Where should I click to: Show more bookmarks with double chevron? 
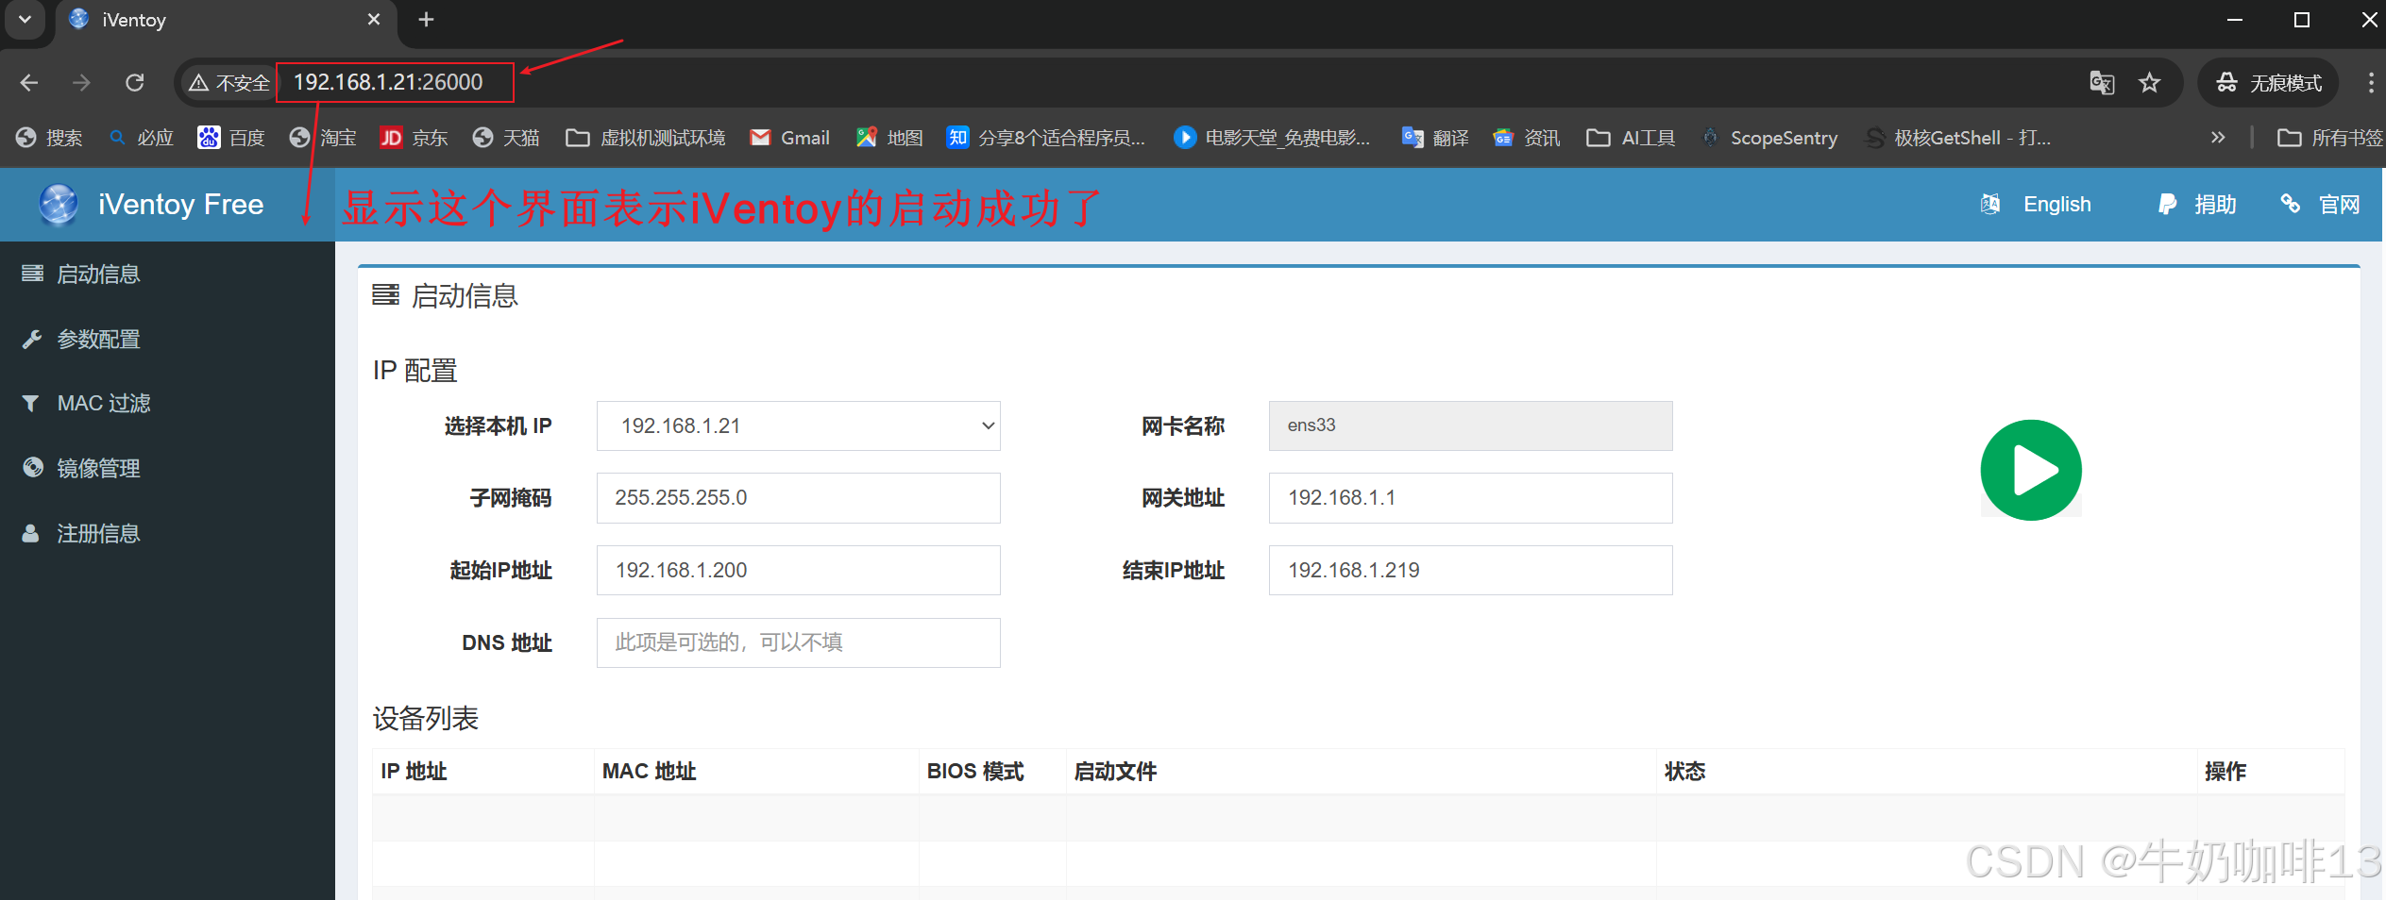click(2218, 139)
